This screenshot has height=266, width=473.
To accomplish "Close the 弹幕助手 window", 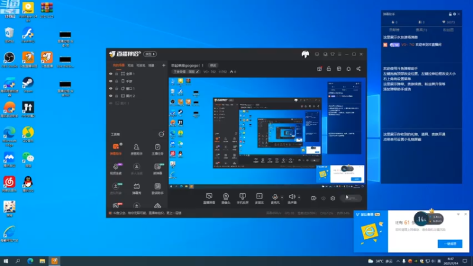I will 459,14.
